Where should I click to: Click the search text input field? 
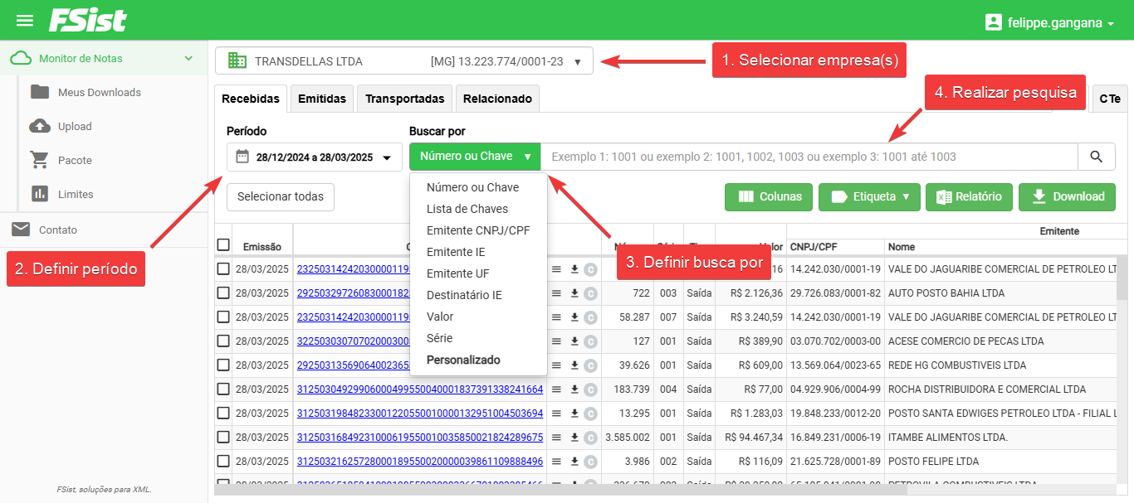coord(809,157)
